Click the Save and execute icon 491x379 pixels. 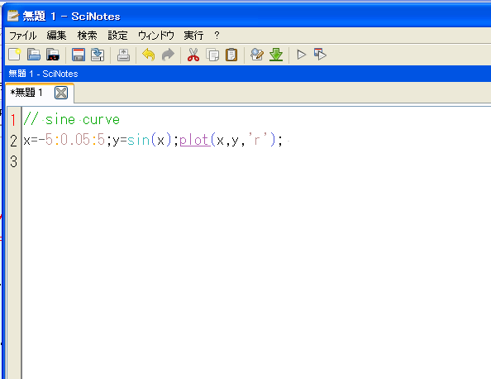point(320,55)
